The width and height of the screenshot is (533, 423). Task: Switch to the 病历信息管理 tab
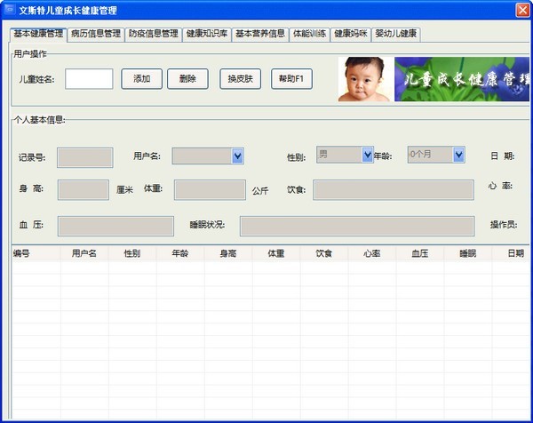96,35
